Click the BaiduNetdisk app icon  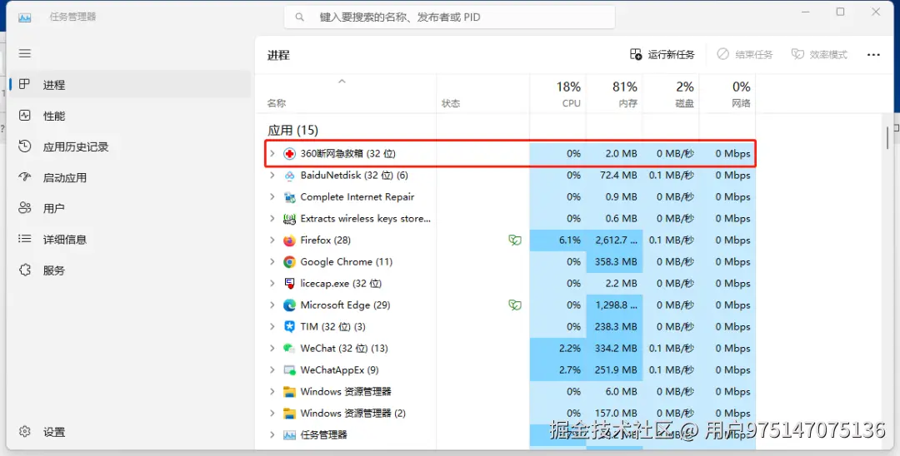289,176
